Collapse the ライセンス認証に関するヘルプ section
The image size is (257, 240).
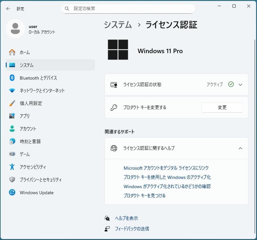point(241,148)
